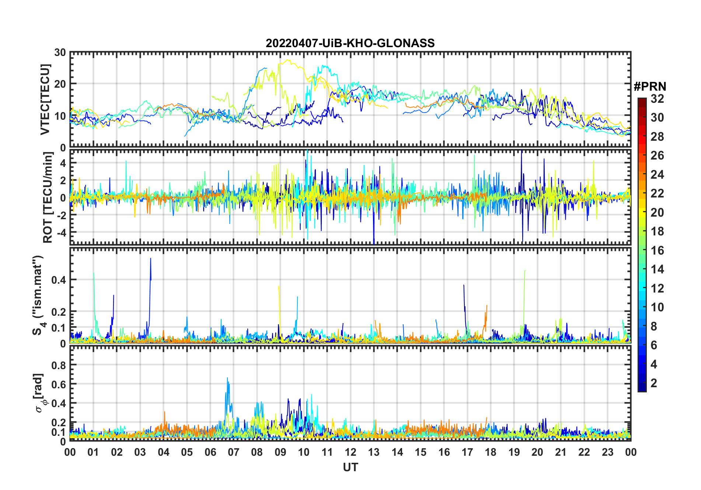Select the UT x-axis label
This screenshot has width=701, height=490.
coord(350,467)
